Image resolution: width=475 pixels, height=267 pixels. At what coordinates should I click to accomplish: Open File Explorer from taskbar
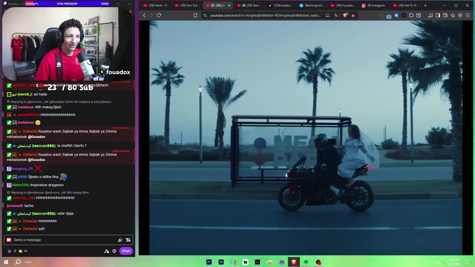point(270,262)
